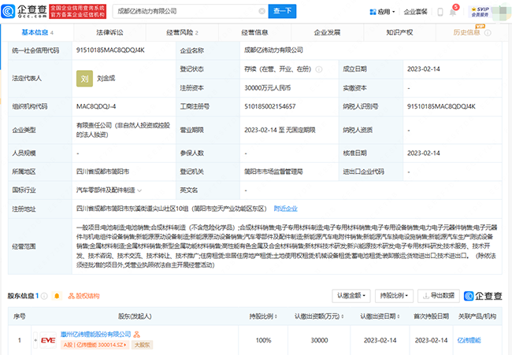Expand the 认缴金额 filter dropdown
The image size is (512, 355).
point(350,296)
